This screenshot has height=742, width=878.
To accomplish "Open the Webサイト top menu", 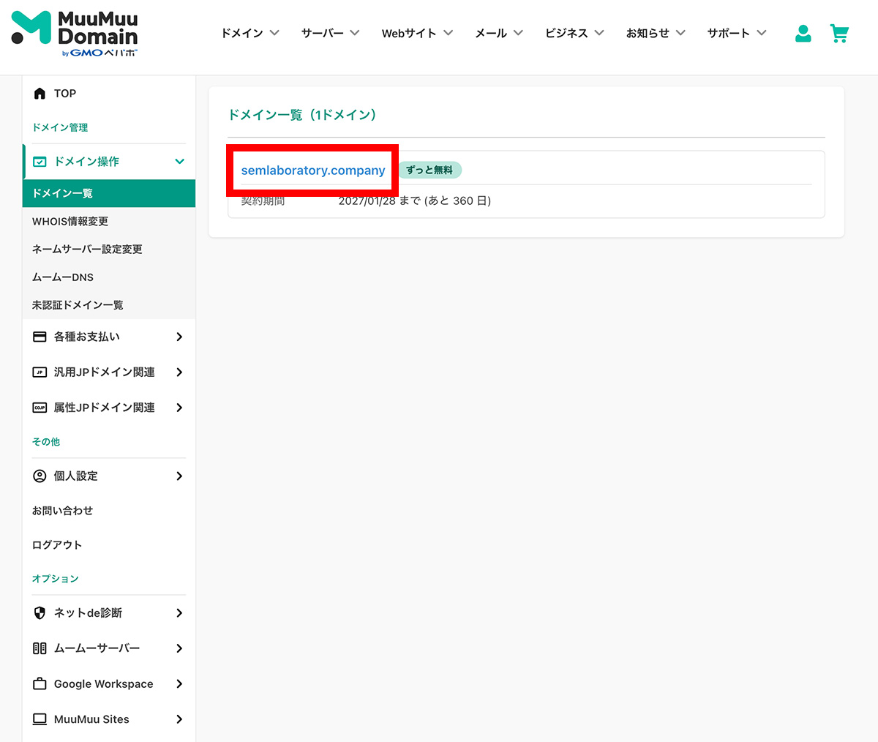I will click(417, 33).
